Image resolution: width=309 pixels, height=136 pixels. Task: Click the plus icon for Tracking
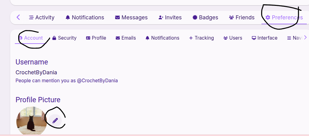pos(191,38)
